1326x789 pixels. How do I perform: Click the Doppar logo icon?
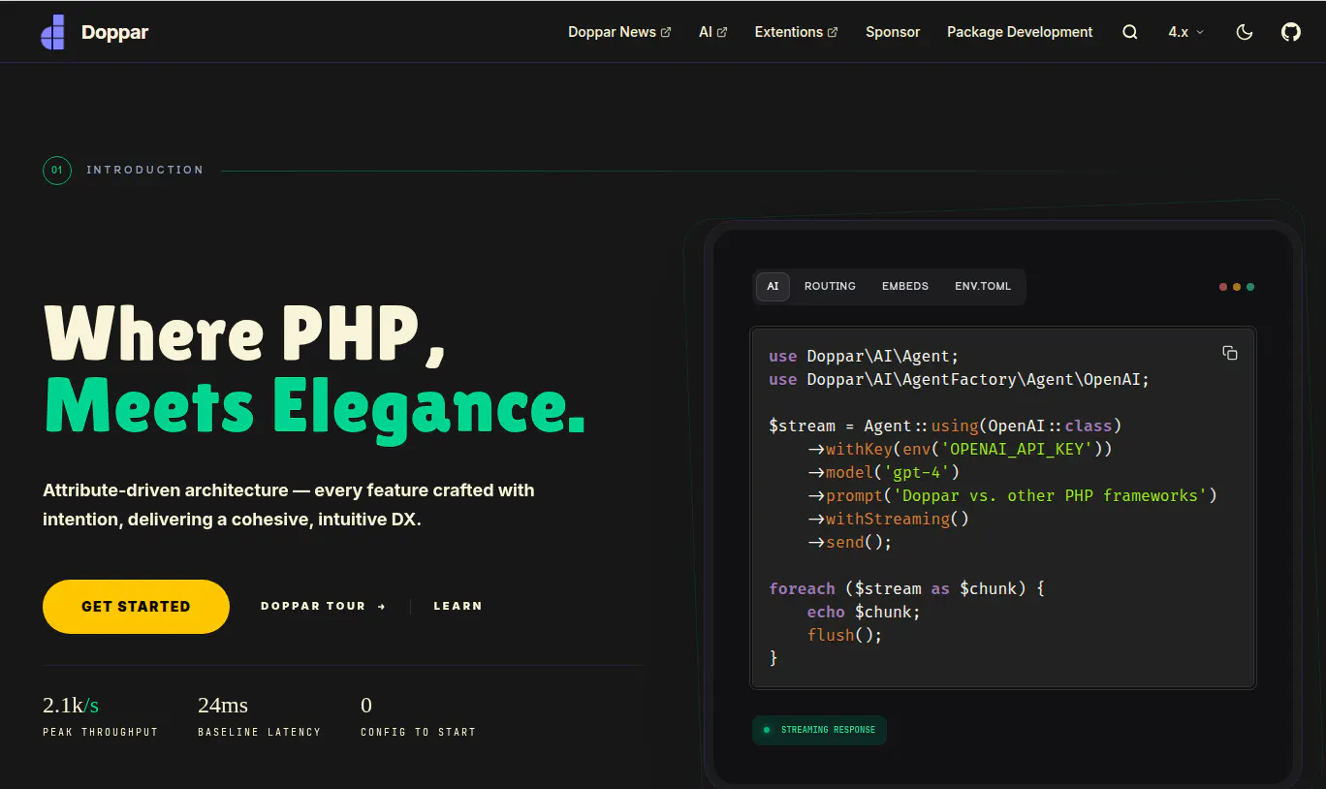pyautogui.click(x=53, y=32)
